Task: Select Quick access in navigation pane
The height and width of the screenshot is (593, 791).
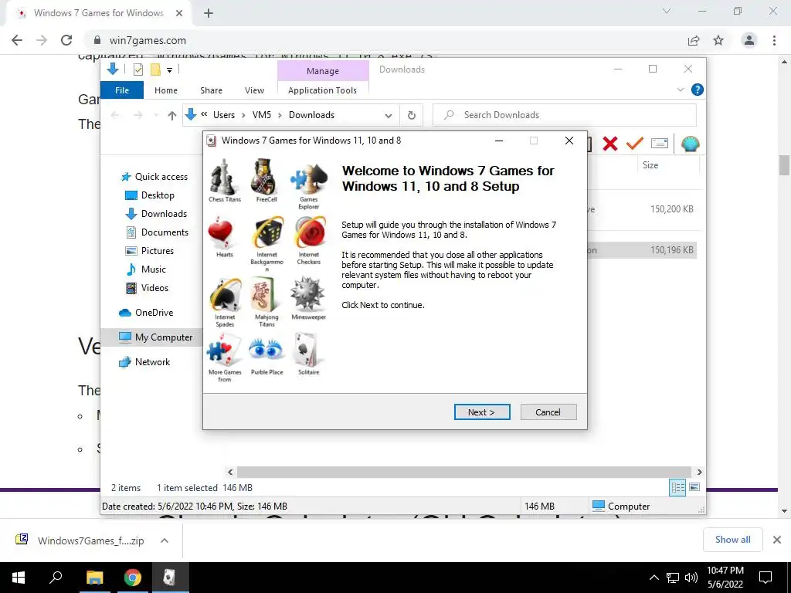Action: (x=154, y=177)
